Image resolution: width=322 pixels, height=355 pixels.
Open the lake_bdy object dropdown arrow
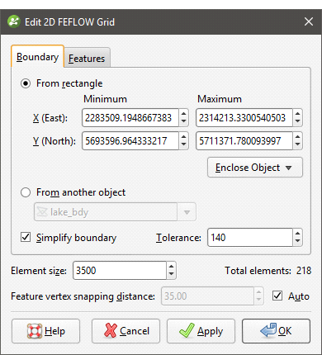point(187,212)
